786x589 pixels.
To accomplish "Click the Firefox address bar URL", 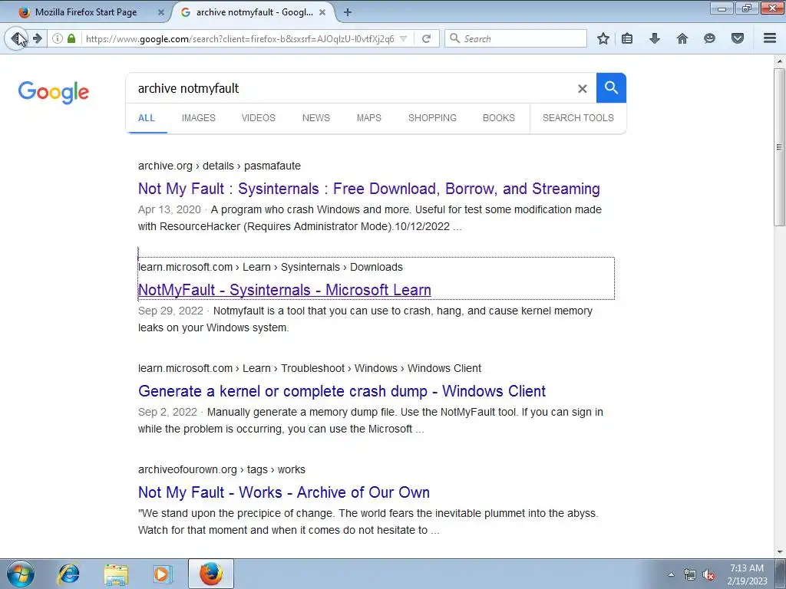I will pyautogui.click(x=239, y=38).
